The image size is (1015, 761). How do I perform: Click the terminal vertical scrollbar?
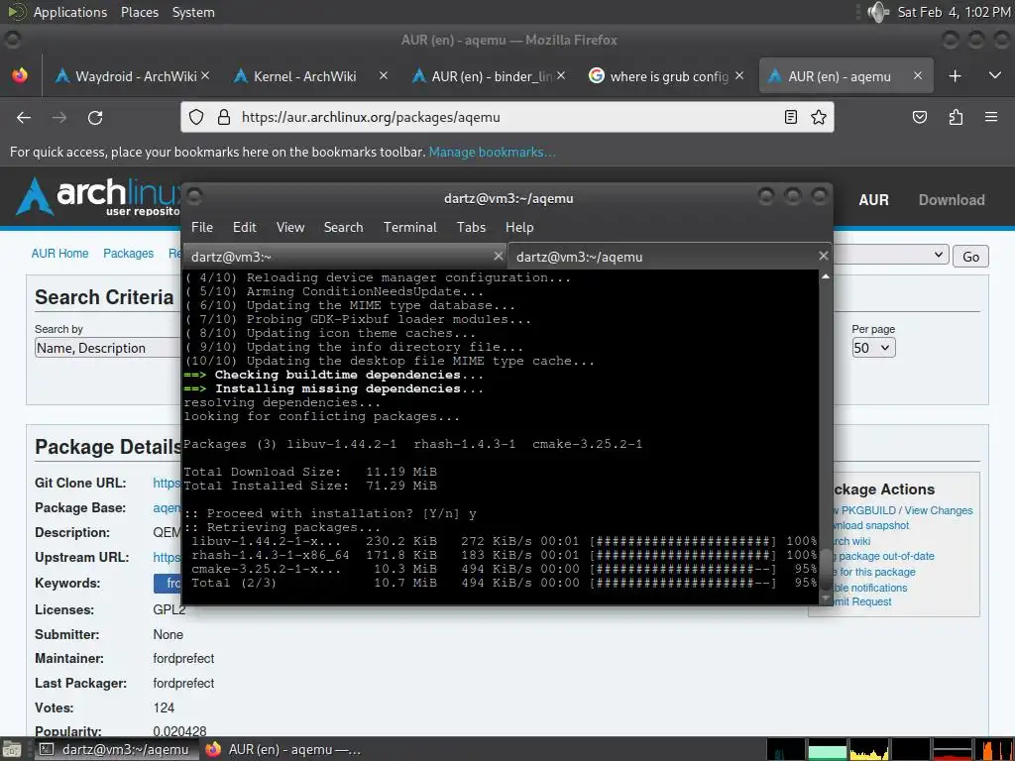click(826, 437)
